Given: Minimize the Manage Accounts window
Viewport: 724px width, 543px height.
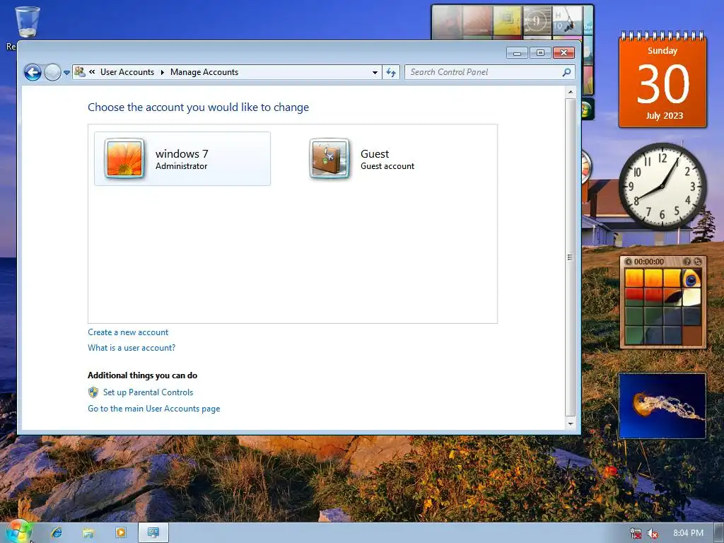Looking at the screenshot, I should pos(517,52).
